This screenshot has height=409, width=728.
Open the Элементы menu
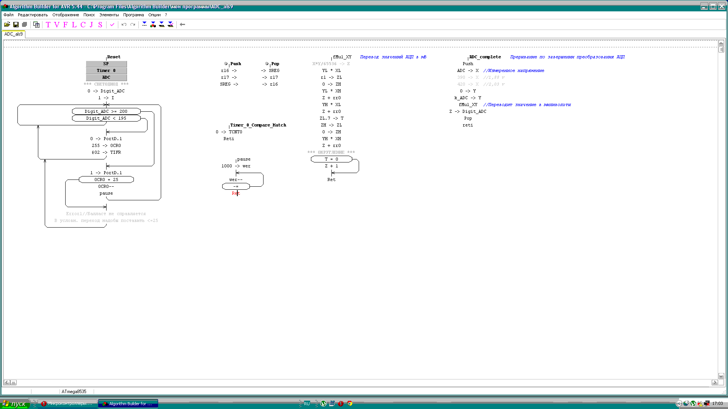pos(109,15)
